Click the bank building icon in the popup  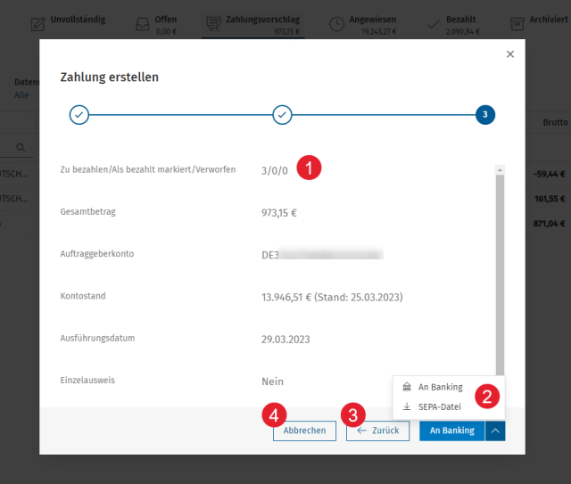[407, 387]
